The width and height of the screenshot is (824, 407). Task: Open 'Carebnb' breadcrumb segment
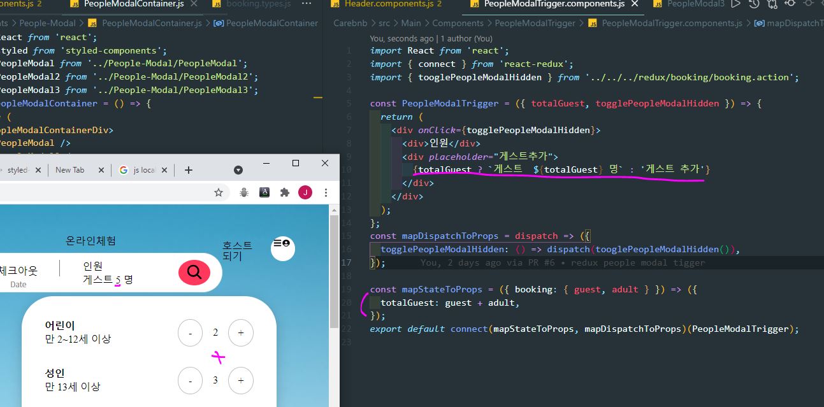(351, 23)
